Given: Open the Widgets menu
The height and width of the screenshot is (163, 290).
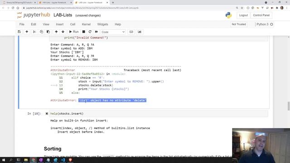Looking at the screenshot, I should coord(103,24).
